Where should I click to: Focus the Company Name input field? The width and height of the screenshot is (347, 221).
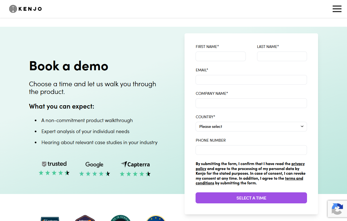(x=251, y=103)
